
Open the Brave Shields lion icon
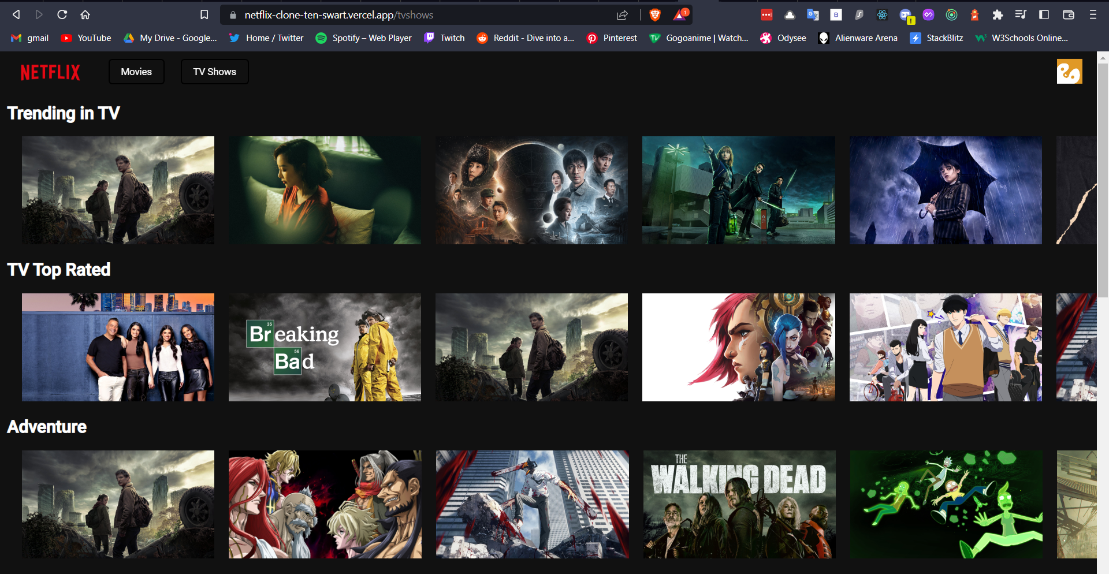pyautogui.click(x=656, y=15)
